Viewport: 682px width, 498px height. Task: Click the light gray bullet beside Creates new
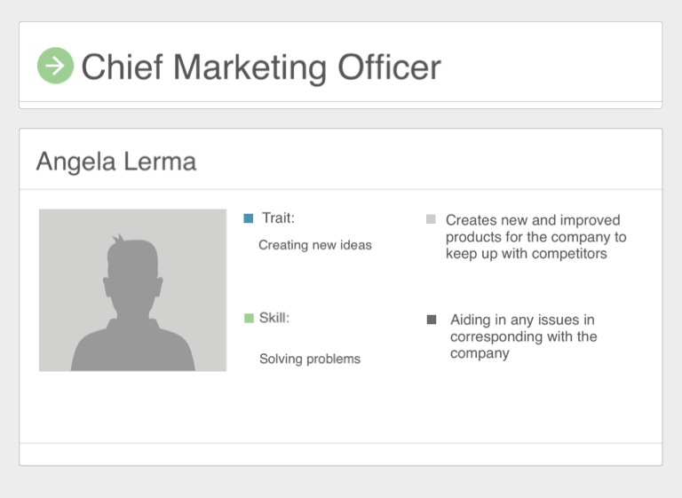[x=431, y=218]
